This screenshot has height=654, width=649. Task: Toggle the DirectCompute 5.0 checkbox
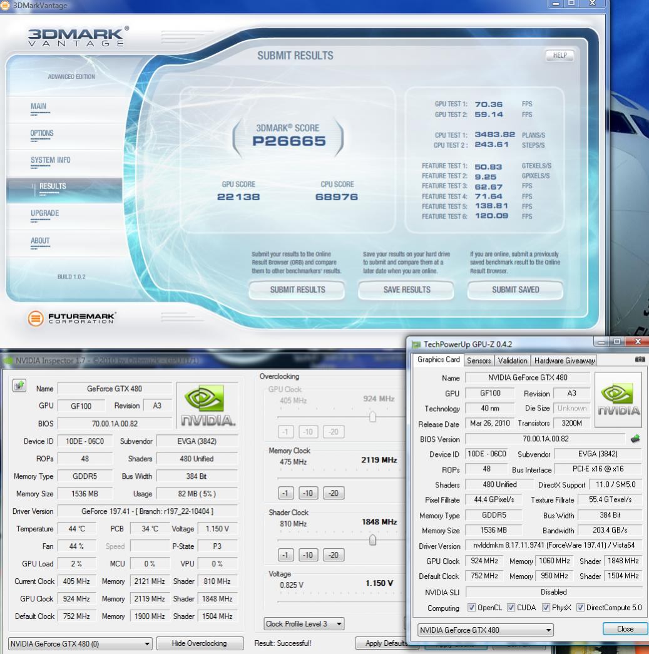click(580, 607)
